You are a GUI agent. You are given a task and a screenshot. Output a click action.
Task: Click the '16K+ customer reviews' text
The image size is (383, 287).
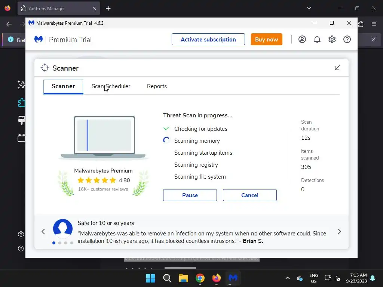(103, 189)
